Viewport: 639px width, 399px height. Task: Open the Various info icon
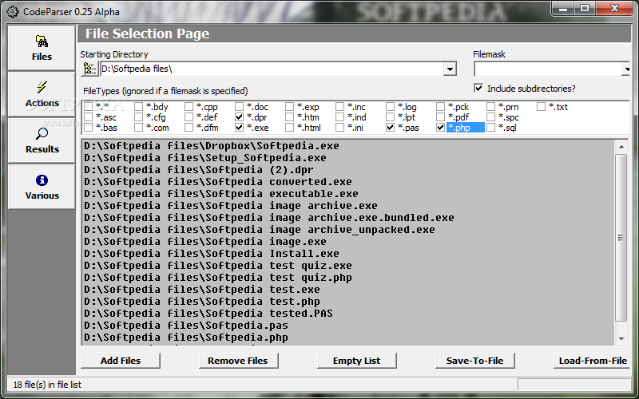pyautogui.click(x=42, y=180)
